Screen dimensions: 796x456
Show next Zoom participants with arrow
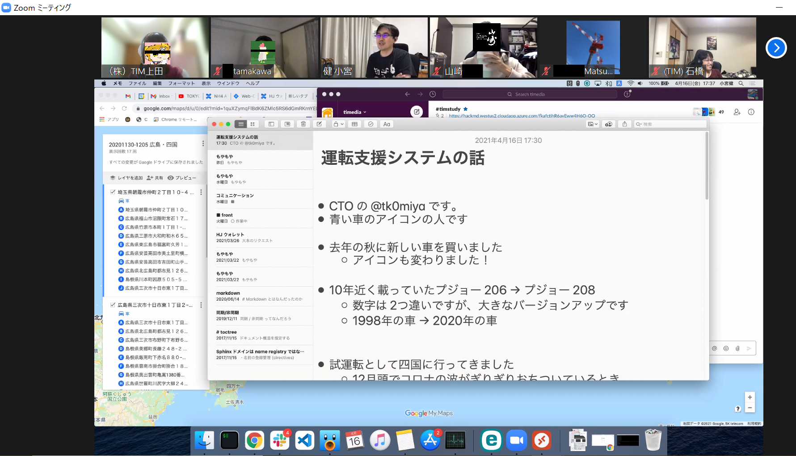point(776,48)
